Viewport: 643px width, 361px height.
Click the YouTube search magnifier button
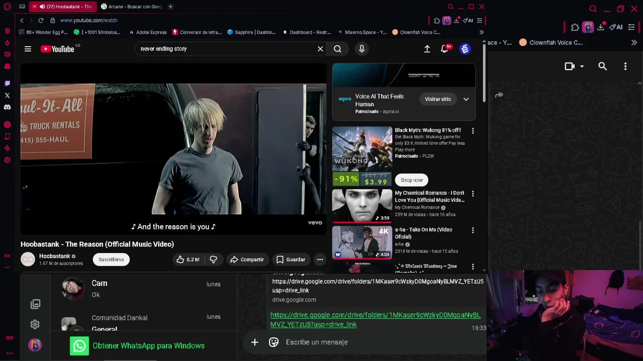tap(338, 49)
